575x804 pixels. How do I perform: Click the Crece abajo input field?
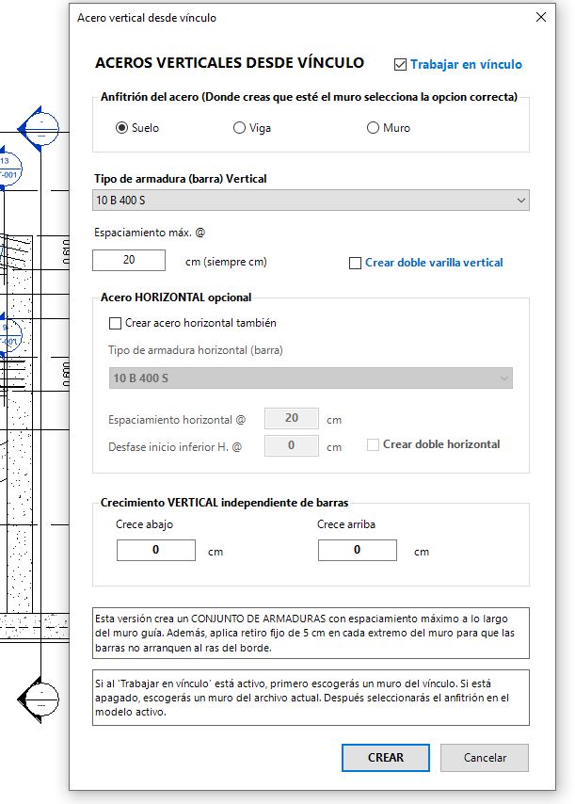click(x=156, y=550)
